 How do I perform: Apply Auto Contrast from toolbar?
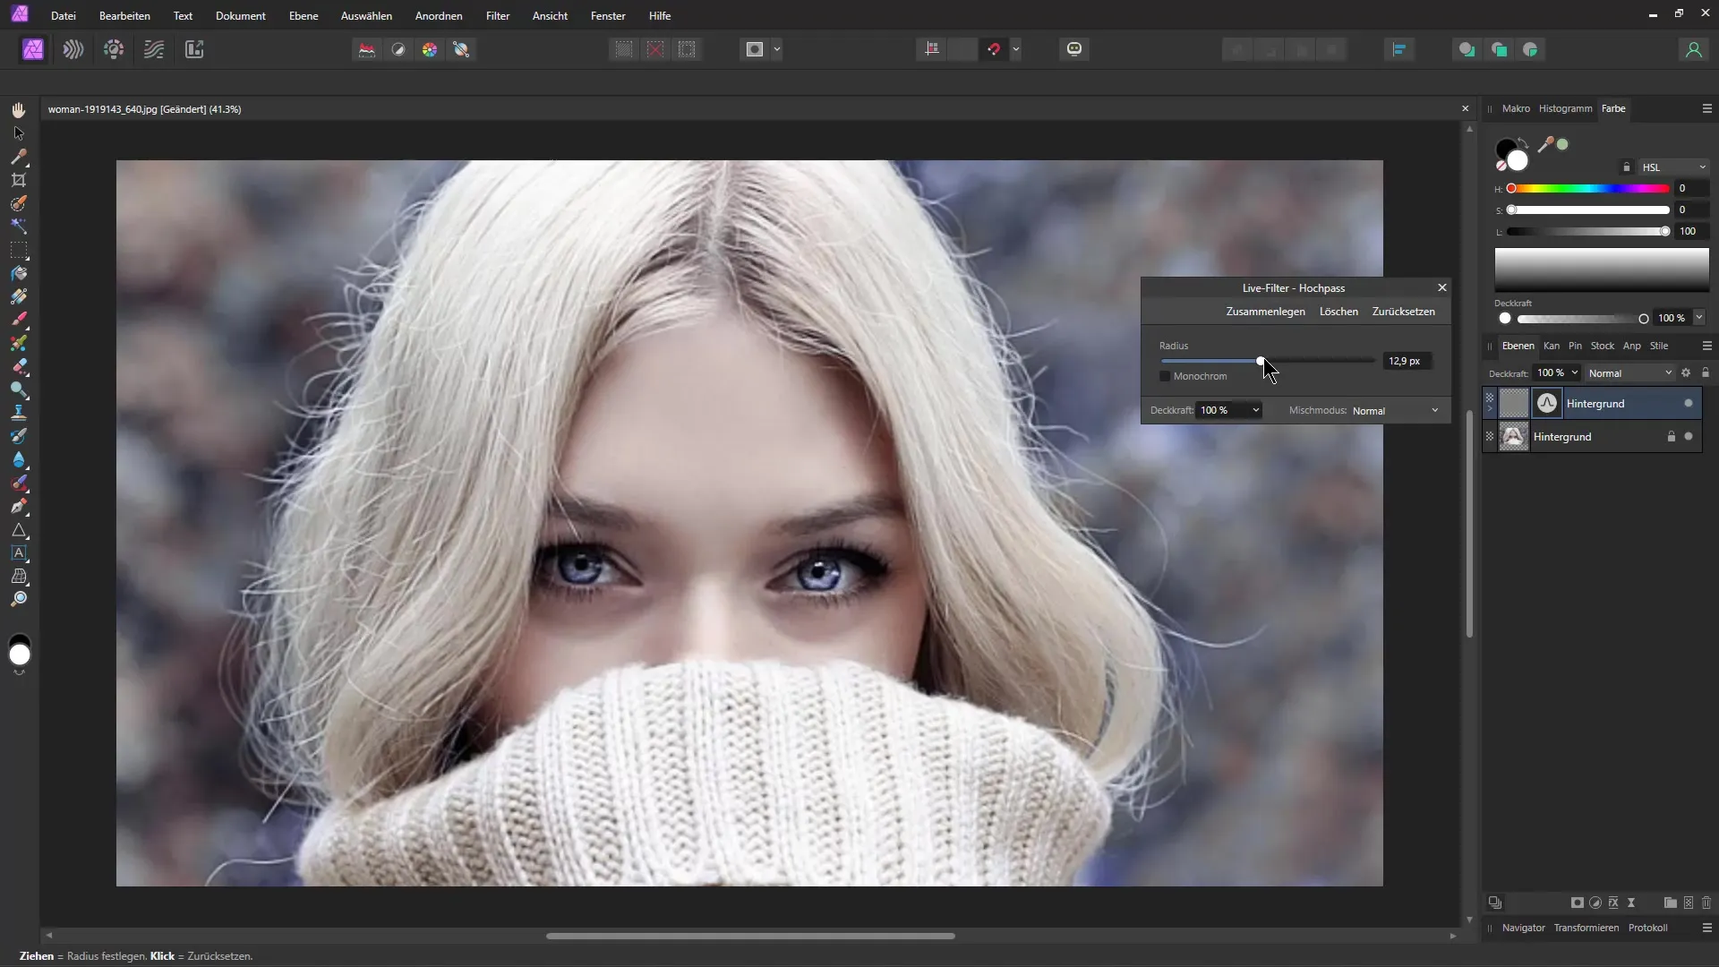click(x=398, y=49)
